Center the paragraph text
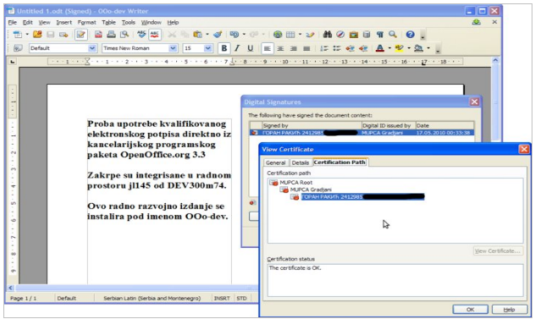 (280, 48)
